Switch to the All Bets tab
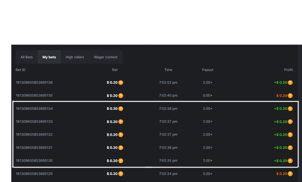Image resolution: width=302 pixels, height=182 pixels. tap(27, 57)
